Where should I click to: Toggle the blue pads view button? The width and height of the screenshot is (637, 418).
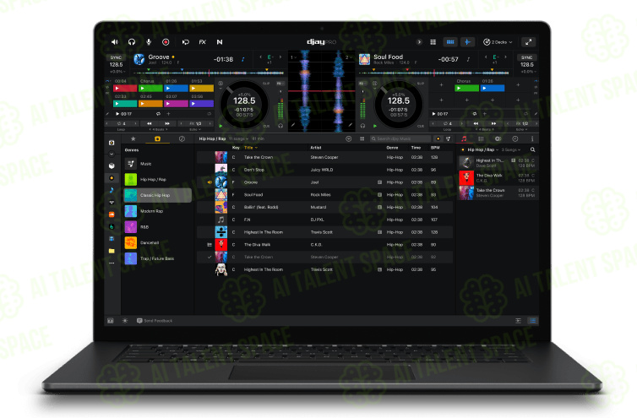pos(450,42)
